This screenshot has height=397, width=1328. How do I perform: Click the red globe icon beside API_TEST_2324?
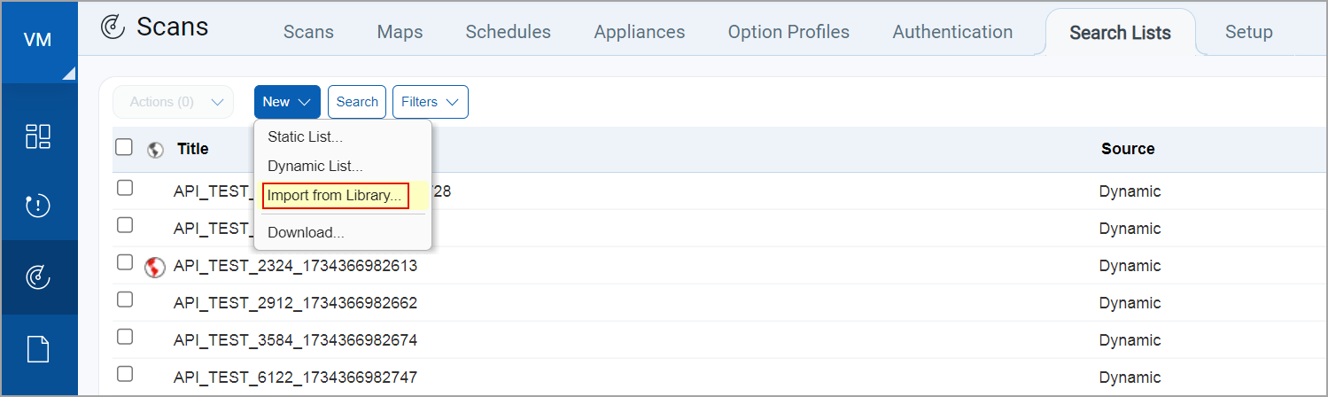click(155, 266)
